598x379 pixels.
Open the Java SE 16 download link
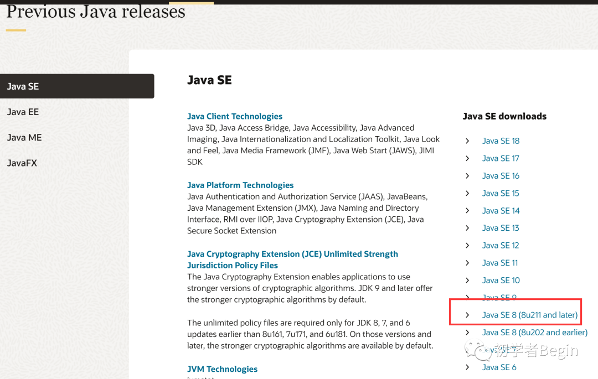tap(501, 175)
